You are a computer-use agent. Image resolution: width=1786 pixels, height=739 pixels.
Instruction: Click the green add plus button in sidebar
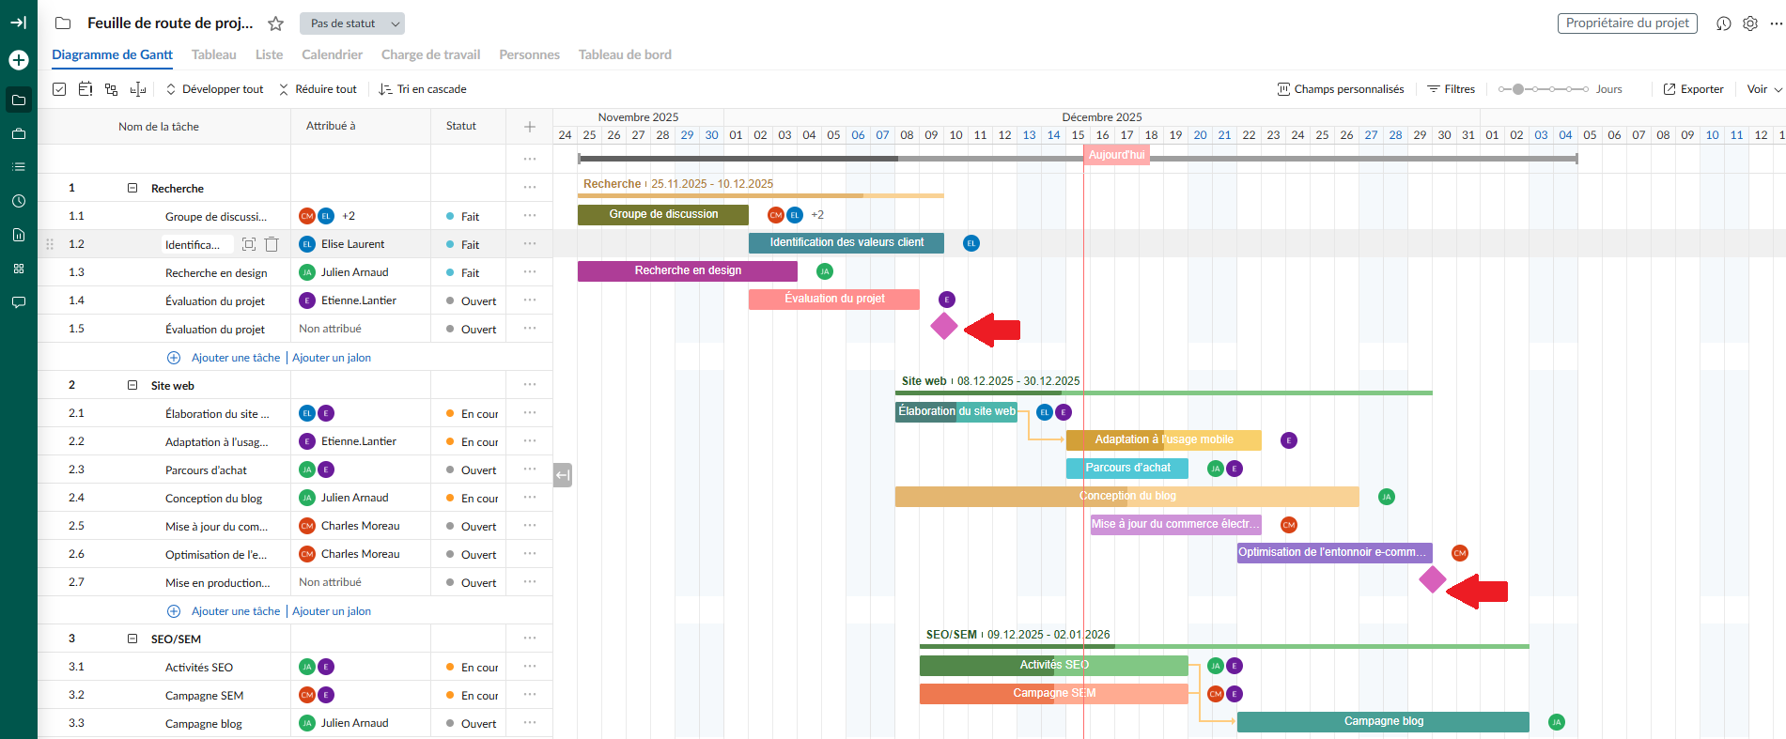coord(18,60)
